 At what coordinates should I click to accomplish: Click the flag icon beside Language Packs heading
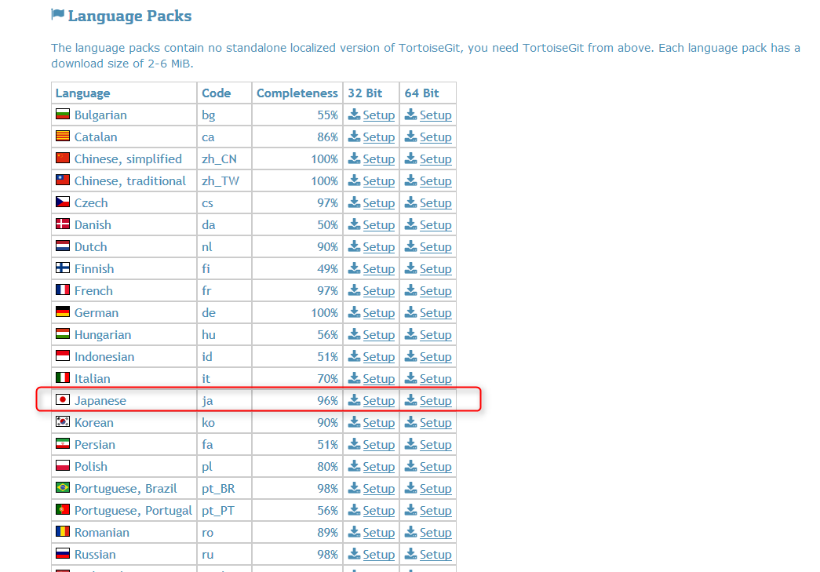(x=57, y=15)
